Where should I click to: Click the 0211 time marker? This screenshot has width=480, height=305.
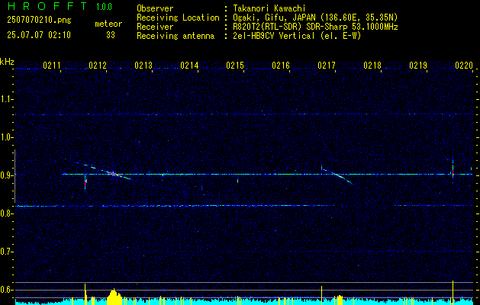51,65
